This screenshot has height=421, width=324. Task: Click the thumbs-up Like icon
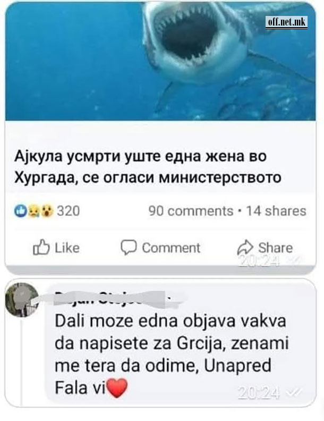point(41,247)
